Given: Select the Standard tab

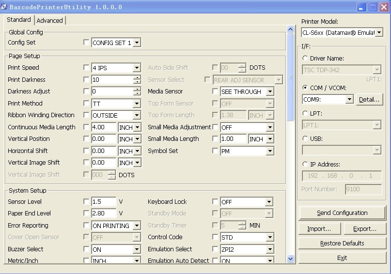Looking at the screenshot, I should [x=19, y=20].
